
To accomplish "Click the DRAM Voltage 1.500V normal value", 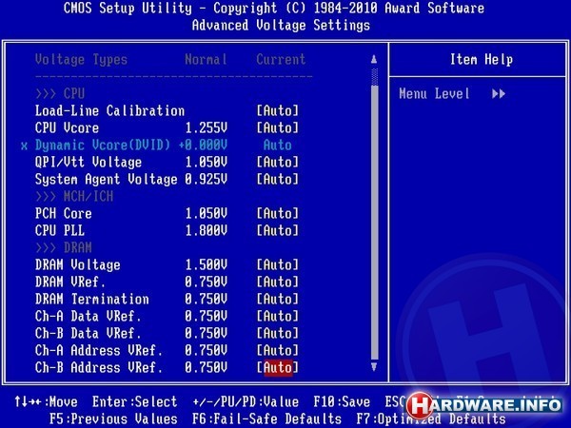I will [x=207, y=264].
